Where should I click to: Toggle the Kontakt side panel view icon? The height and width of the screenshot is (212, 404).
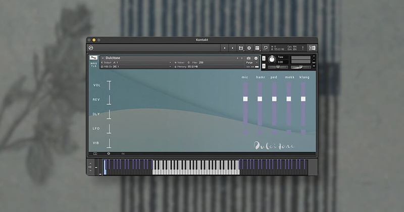point(312,48)
